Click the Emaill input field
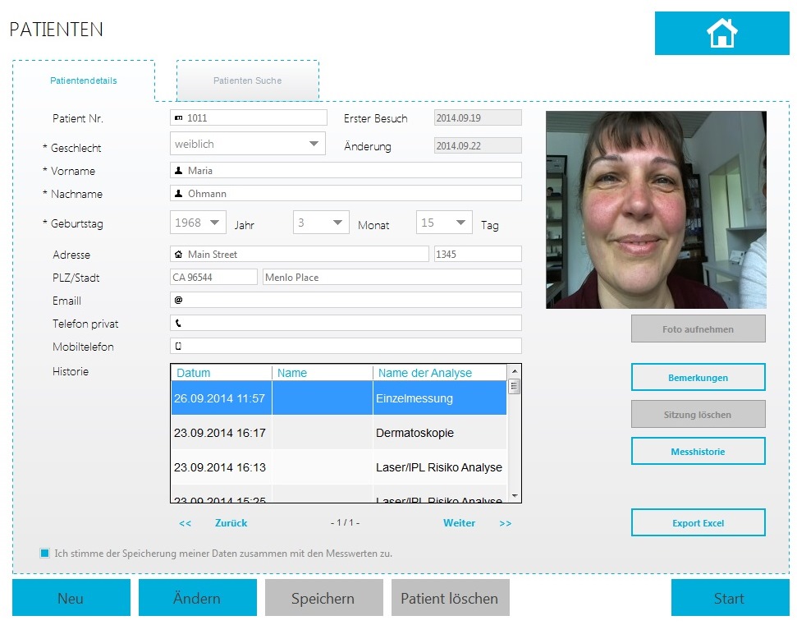This screenshot has height=625, width=797. coord(346,300)
